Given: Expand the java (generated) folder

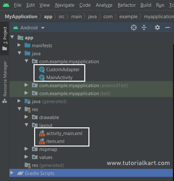Looking at the screenshot, I should click(x=19, y=101).
